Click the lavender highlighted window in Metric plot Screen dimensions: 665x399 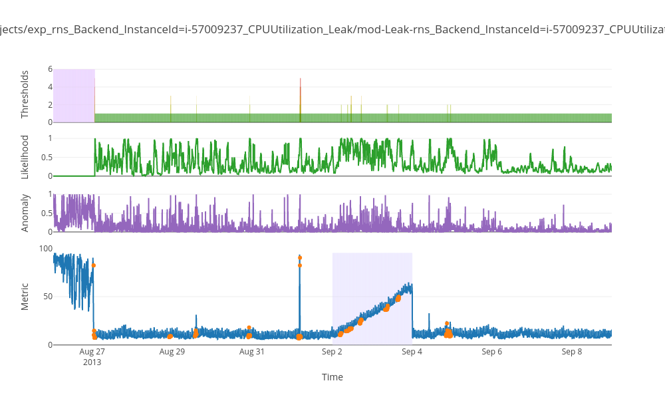click(x=372, y=279)
